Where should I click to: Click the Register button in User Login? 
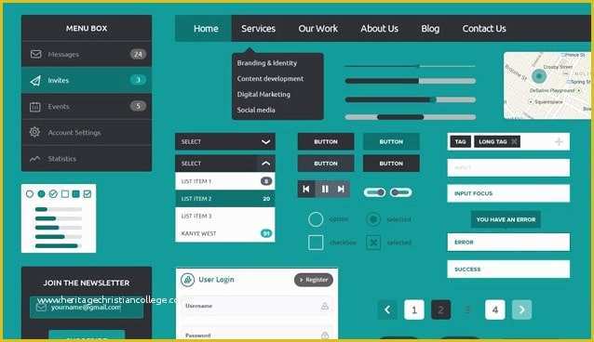click(x=314, y=280)
